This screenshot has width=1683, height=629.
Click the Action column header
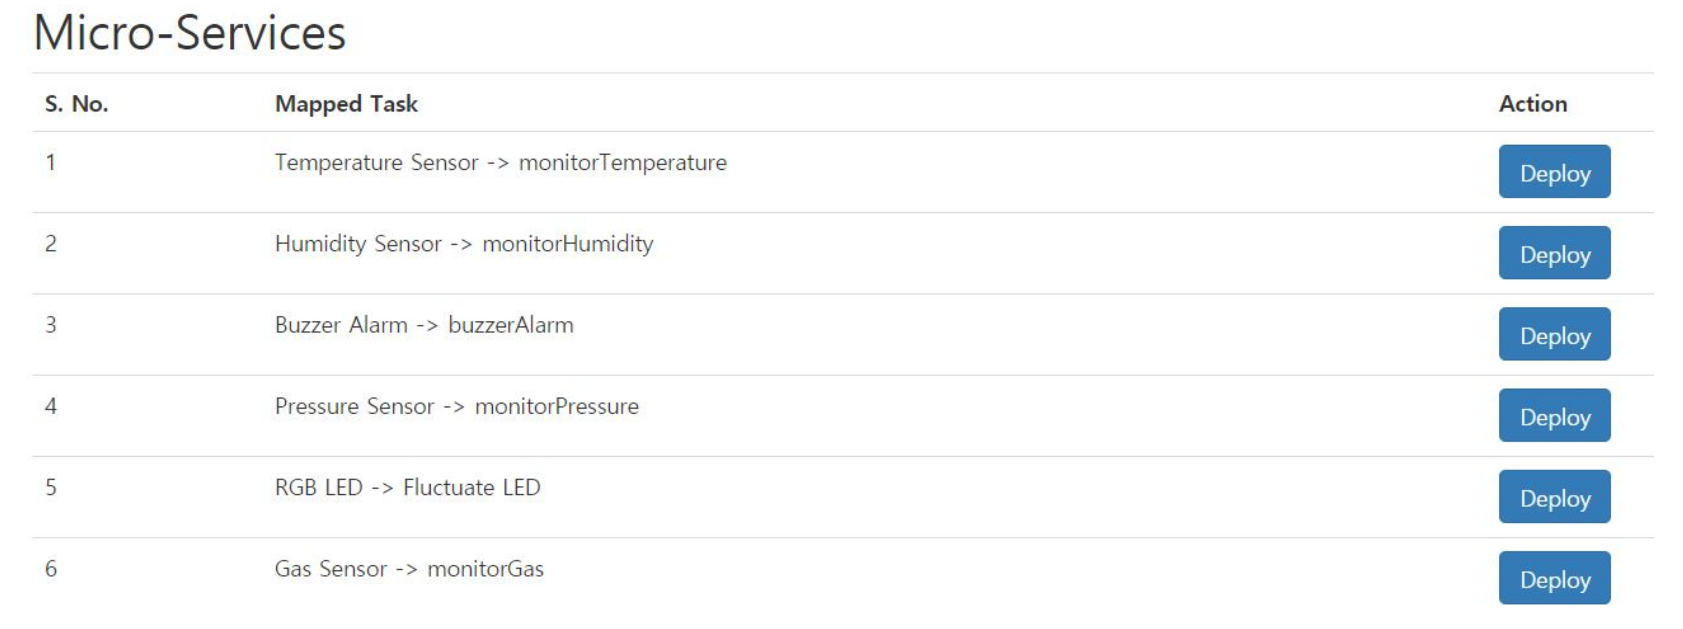click(x=1532, y=104)
